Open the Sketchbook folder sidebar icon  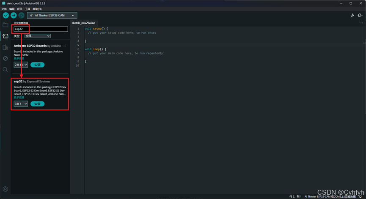pos(6,25)
